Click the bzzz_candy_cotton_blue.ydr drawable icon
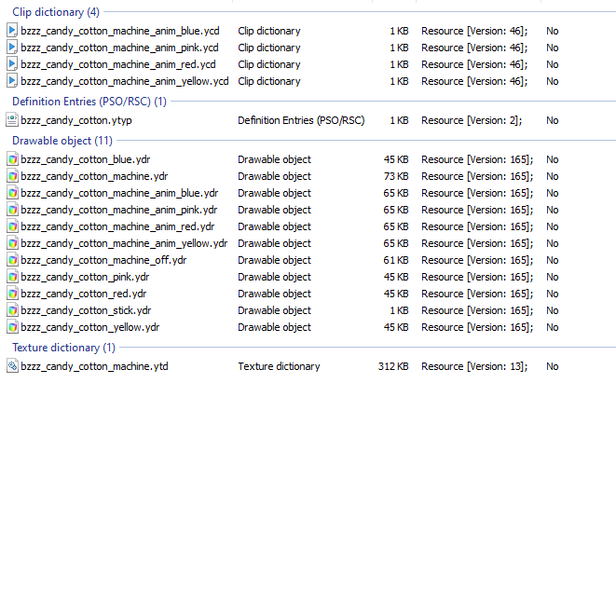 12,159
